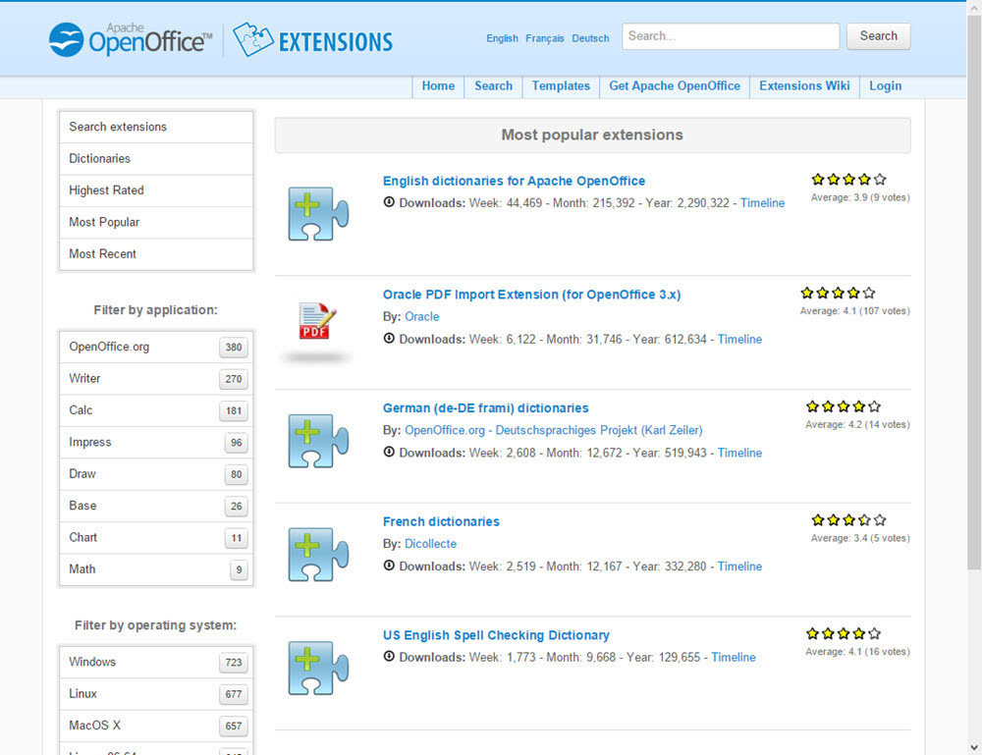982x755 pixels.
Task: Filter by OpenOffice.org application
Action: [x=156, y=347]
